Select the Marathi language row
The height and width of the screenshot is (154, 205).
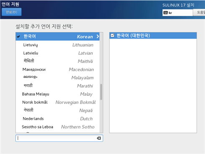coord(57,86)
